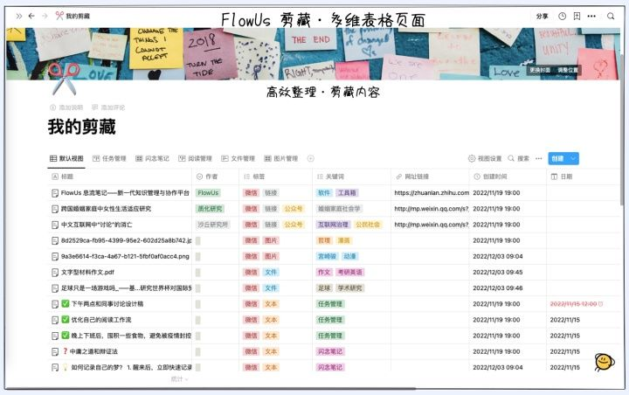The width and height of the screenshot is (629, 395).
Task: Expand the 统计 dropdown below the table
Action: pos(179,379)
